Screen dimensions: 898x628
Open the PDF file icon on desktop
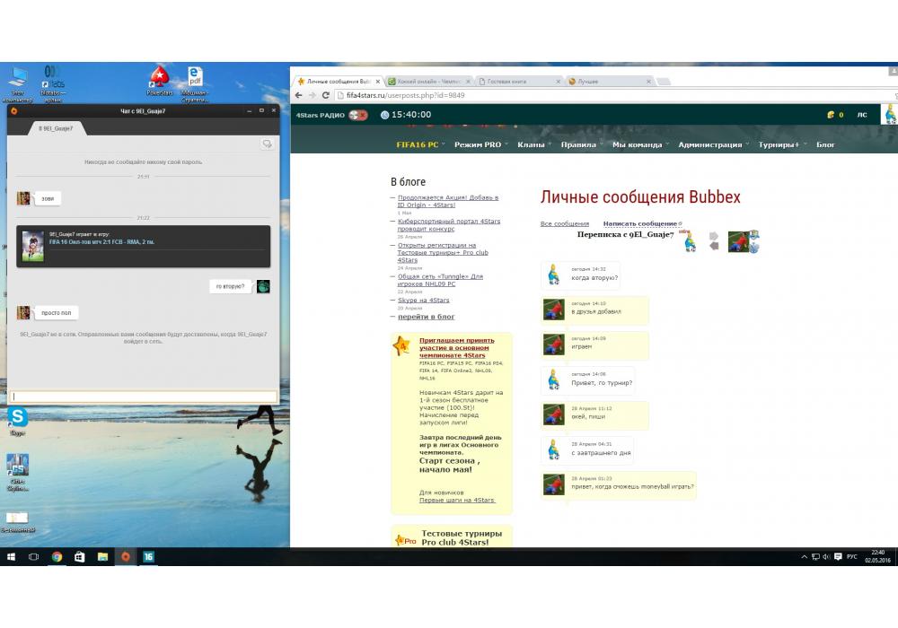point(195,83)
